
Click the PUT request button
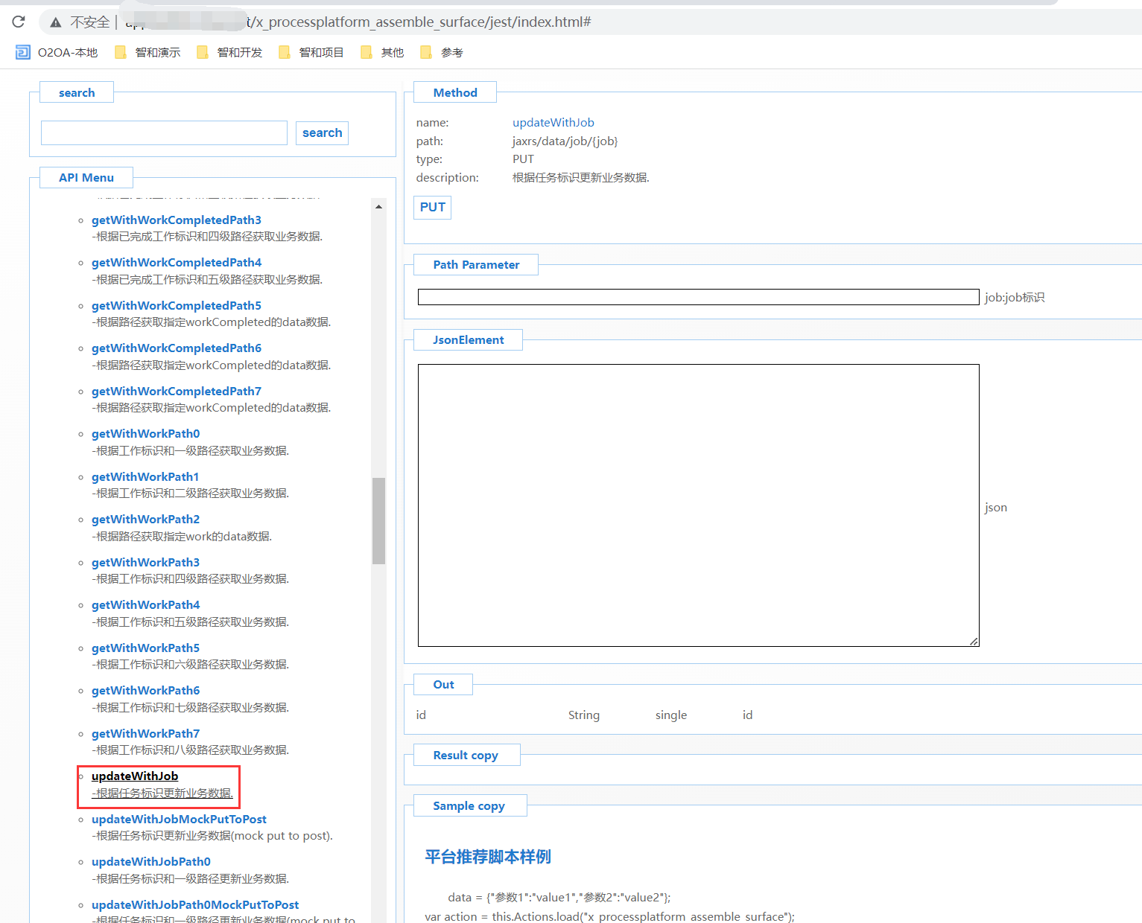432,207
